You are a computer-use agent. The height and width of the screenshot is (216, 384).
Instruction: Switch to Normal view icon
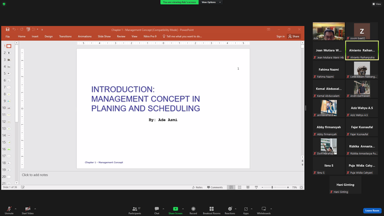click(x=231, y=187)
